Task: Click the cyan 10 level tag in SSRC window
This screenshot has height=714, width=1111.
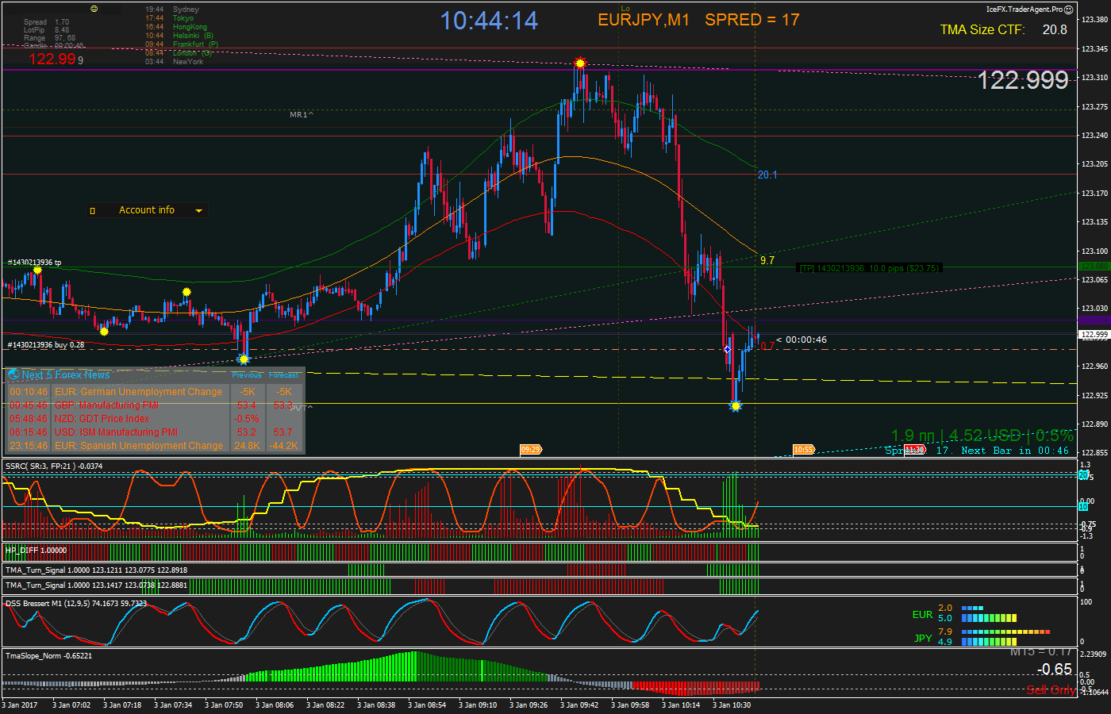Action: click(1083, 506)
